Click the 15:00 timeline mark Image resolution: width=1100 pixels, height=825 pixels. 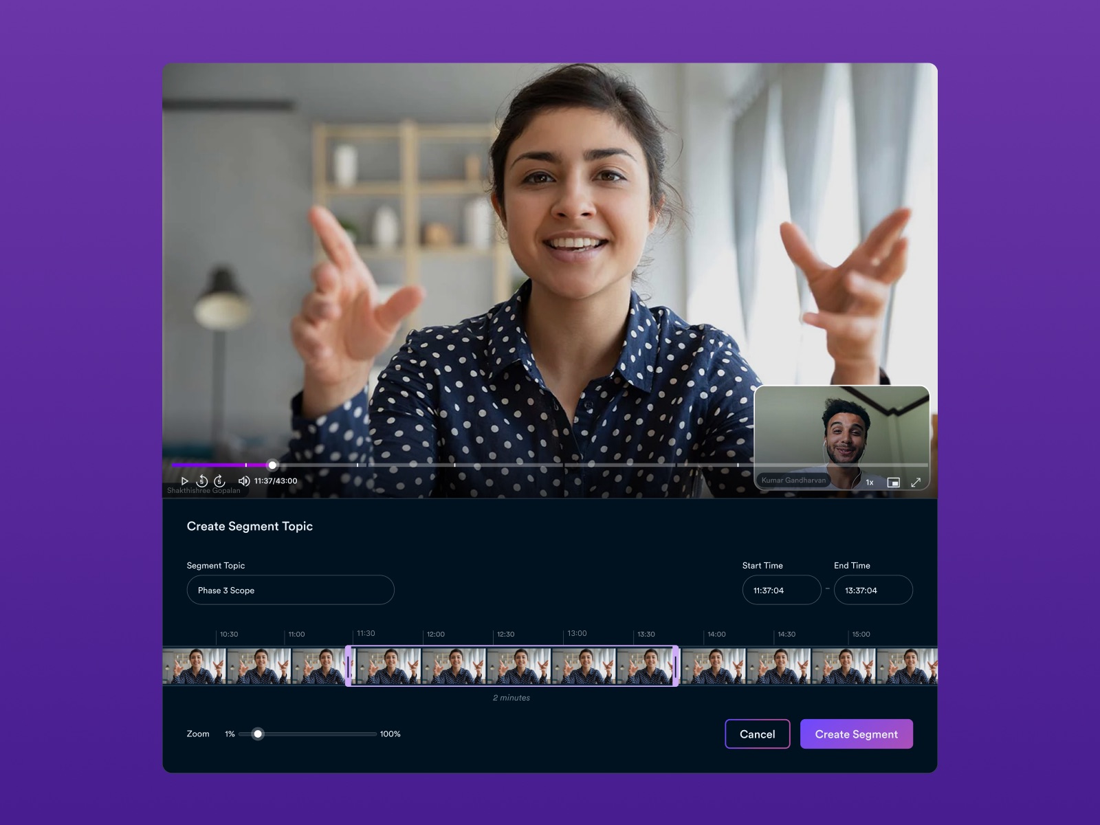861,635
